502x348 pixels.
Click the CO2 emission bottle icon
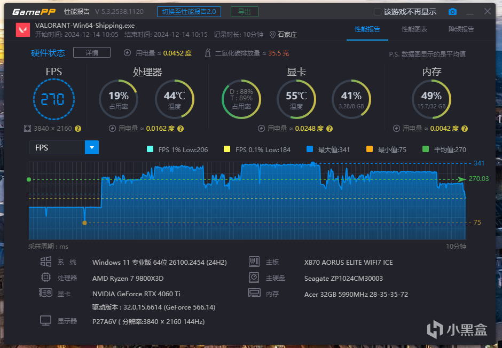click(x=207, y=53)
